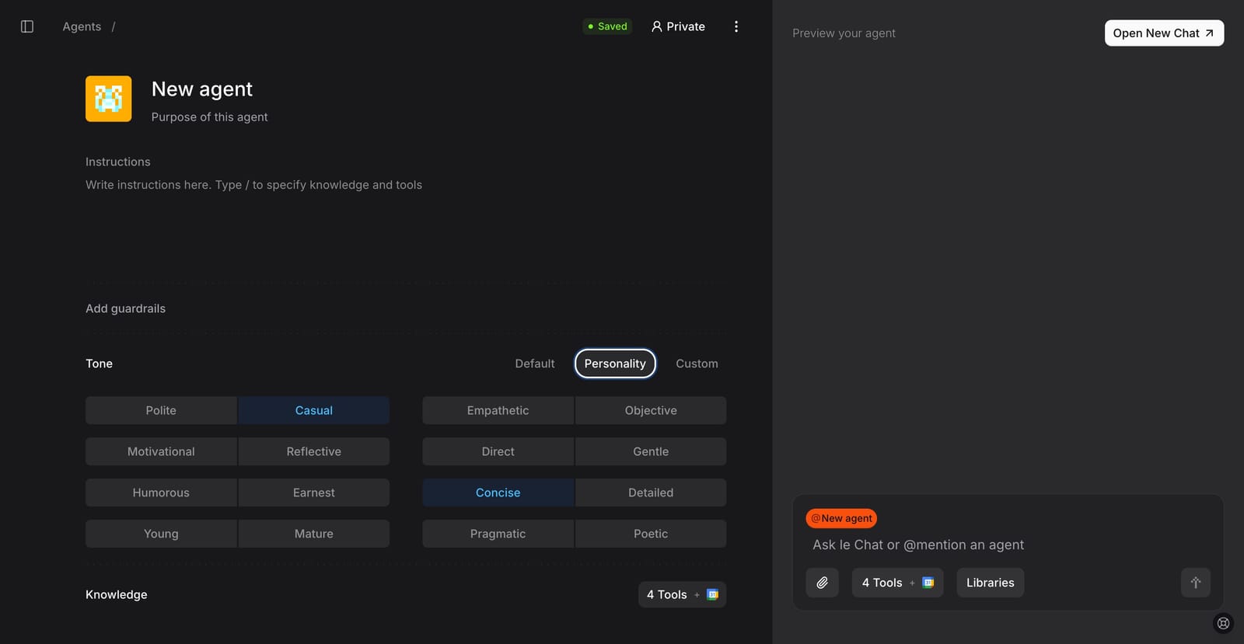Screen dimensions: 1244x644
Task: Expand the 4 Tools selector in Knowledge
Action: pyautogui.click(x=667, y=594)
